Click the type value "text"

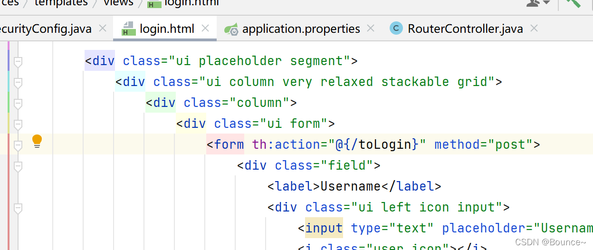tap(411, 228)
